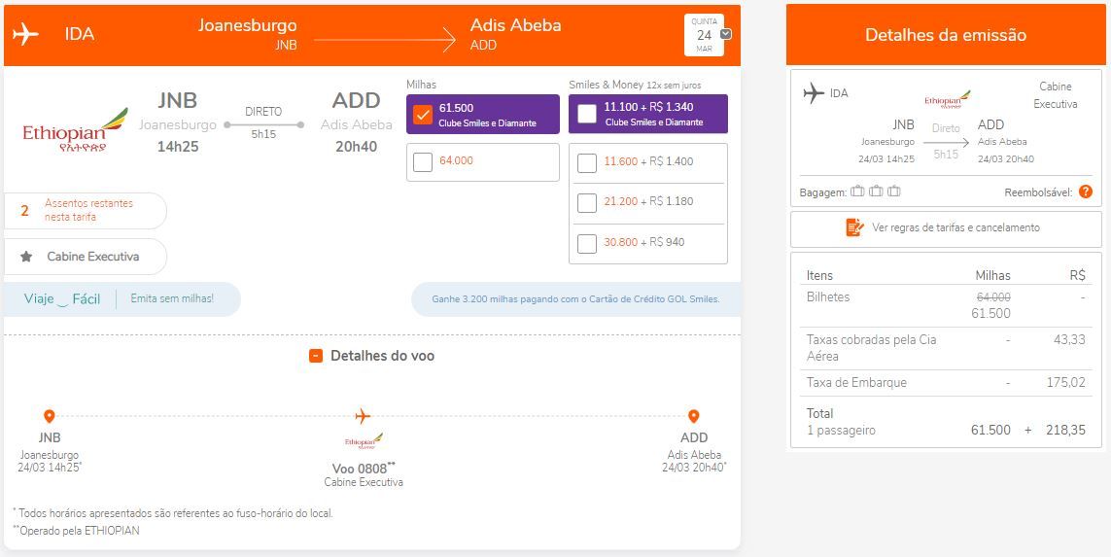
Task: Select the 21.200 + R$ 1.180 checkbox
Action: coord(587,202)
